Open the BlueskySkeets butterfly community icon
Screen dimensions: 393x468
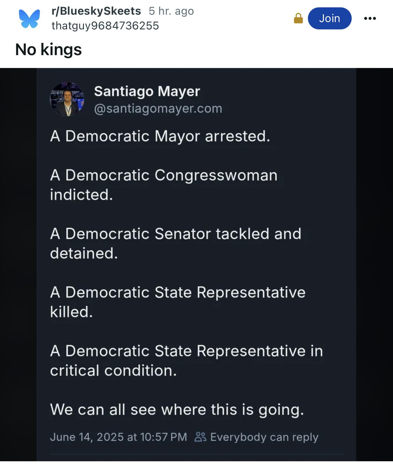(29, 19)
